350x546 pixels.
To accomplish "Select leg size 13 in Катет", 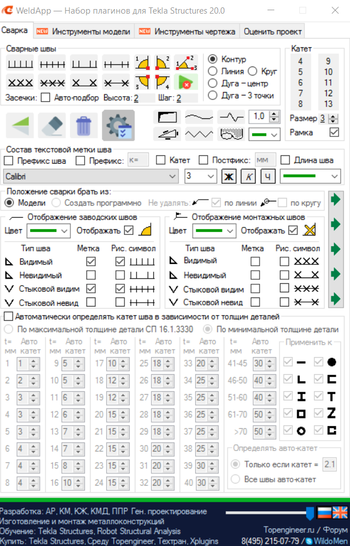I will click(328, 104).
